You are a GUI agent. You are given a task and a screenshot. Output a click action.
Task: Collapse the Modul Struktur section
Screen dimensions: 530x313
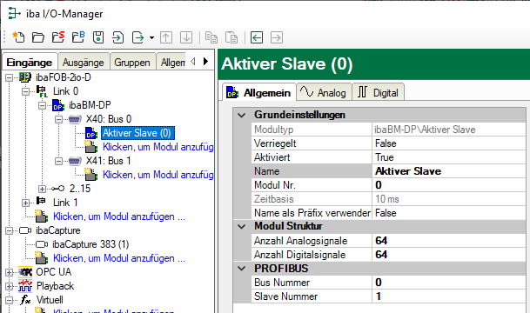point(241,226)
